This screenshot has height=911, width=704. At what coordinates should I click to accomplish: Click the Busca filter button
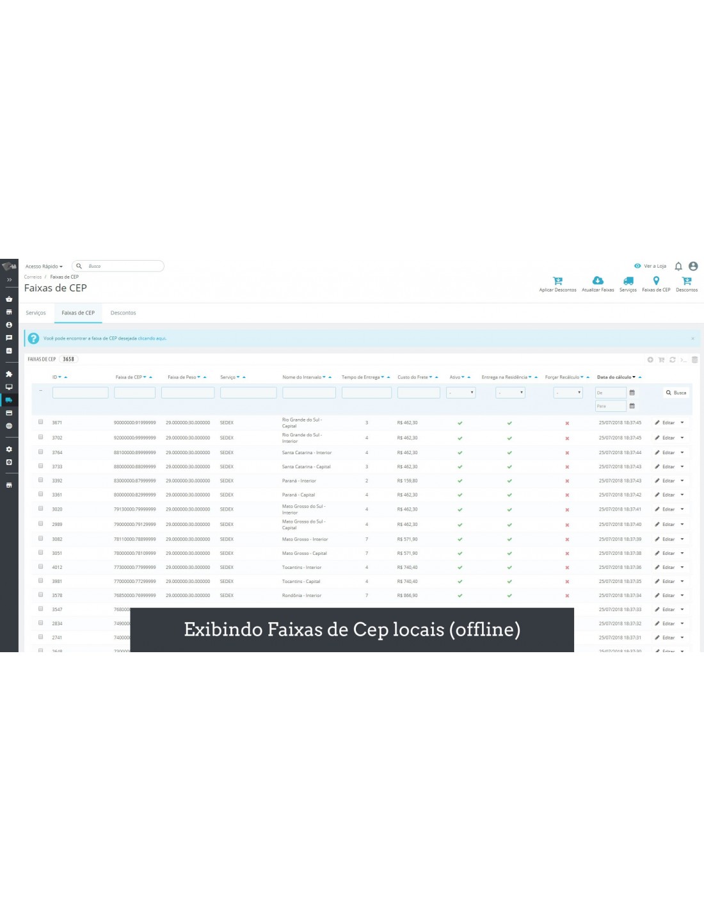coord(676,393)
